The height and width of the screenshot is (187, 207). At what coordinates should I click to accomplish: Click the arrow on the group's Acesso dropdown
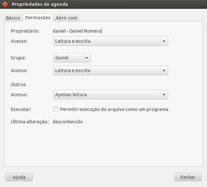coord(164,70)
